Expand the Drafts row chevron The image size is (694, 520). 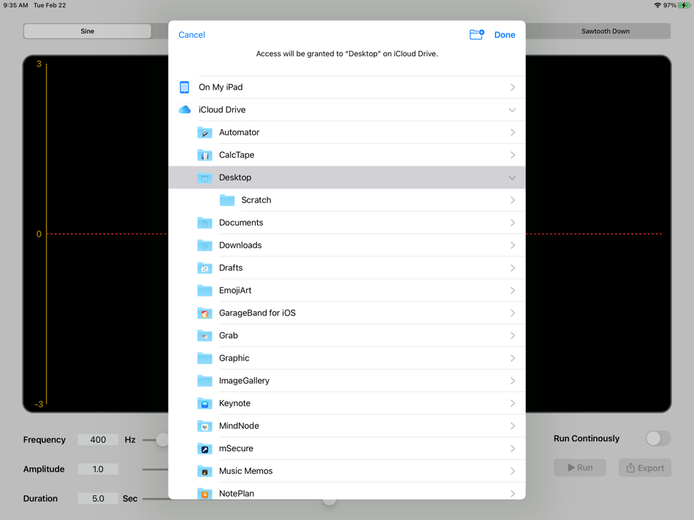513,268
